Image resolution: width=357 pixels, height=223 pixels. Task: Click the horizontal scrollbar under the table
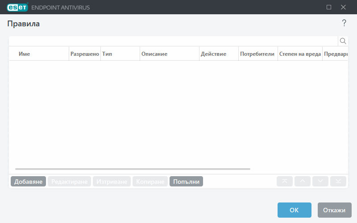coord(133,169)
